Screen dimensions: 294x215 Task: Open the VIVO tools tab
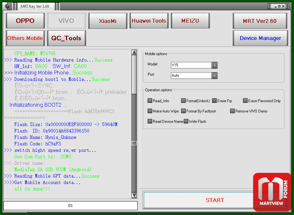(x=66, y=21)
